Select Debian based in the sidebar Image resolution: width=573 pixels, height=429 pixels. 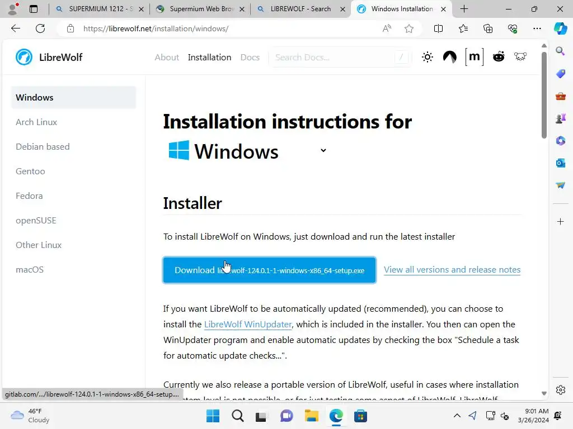click(x=43, y=147)
